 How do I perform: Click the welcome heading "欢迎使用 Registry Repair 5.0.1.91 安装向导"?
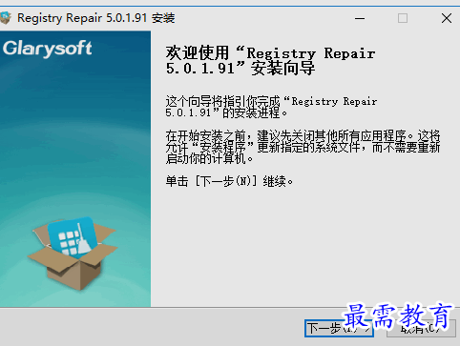click(x=270, y=60)
